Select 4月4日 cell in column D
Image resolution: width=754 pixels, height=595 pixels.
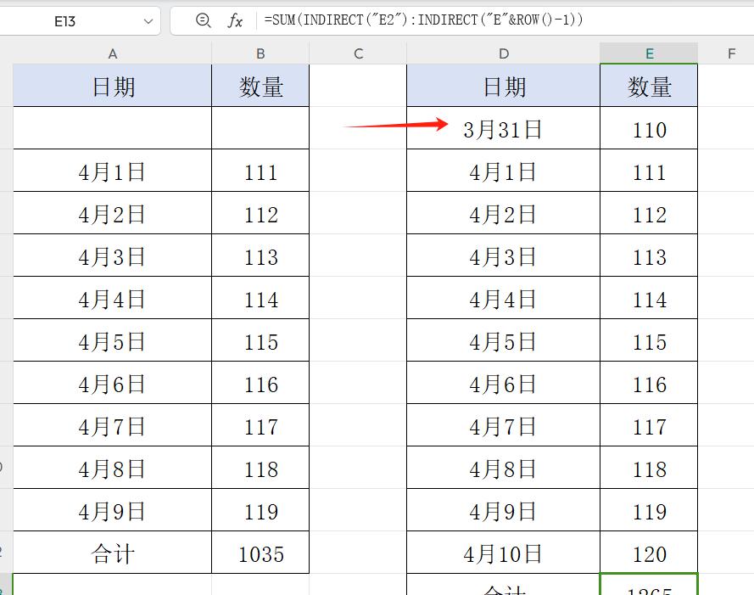[x=504, y=297]
